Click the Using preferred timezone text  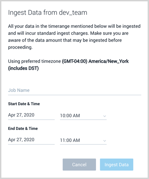[x=34, y=61]
